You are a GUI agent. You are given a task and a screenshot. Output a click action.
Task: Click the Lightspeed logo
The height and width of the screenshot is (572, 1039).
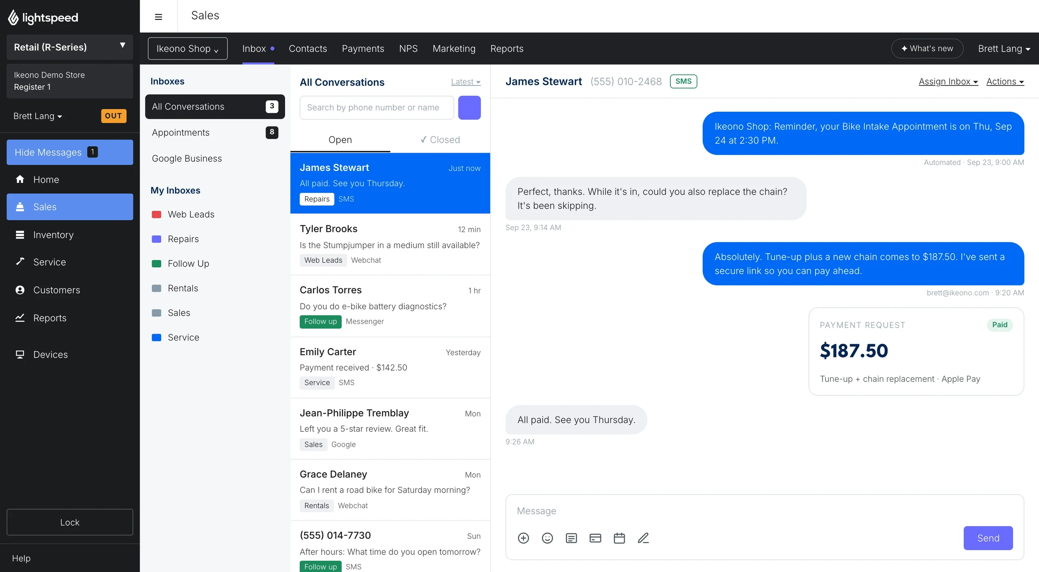[43, 17]
